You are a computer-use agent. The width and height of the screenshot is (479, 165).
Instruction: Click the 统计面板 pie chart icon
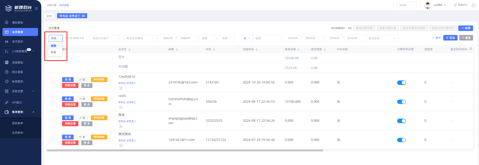tap(7, 72)
